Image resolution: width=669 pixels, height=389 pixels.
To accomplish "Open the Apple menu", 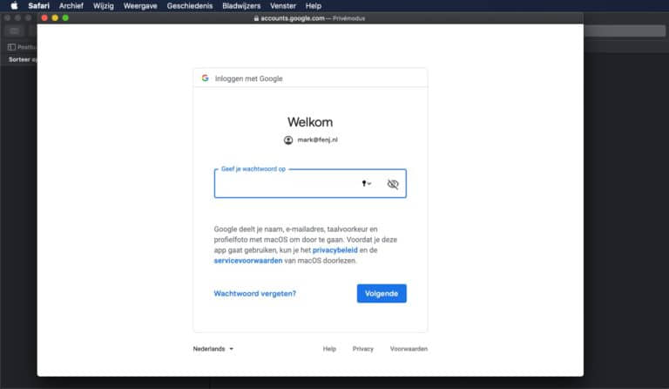I will point(14,5).
